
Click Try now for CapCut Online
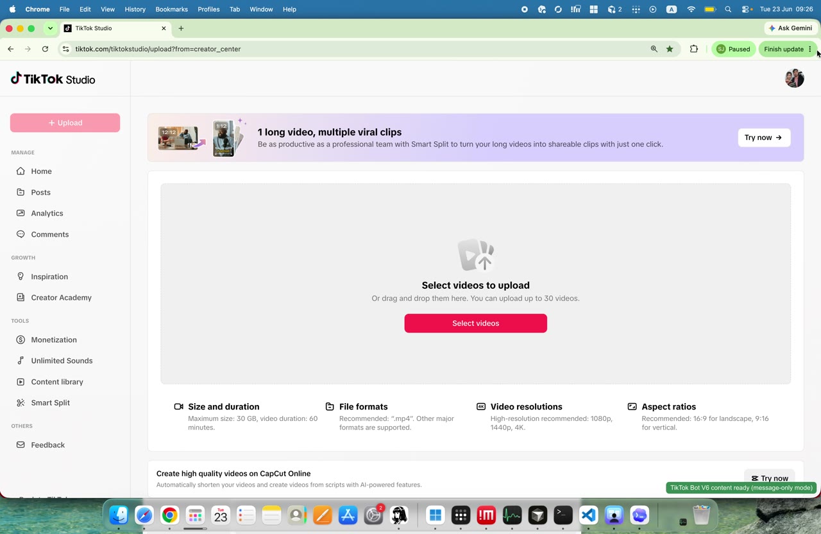(769, 478)
